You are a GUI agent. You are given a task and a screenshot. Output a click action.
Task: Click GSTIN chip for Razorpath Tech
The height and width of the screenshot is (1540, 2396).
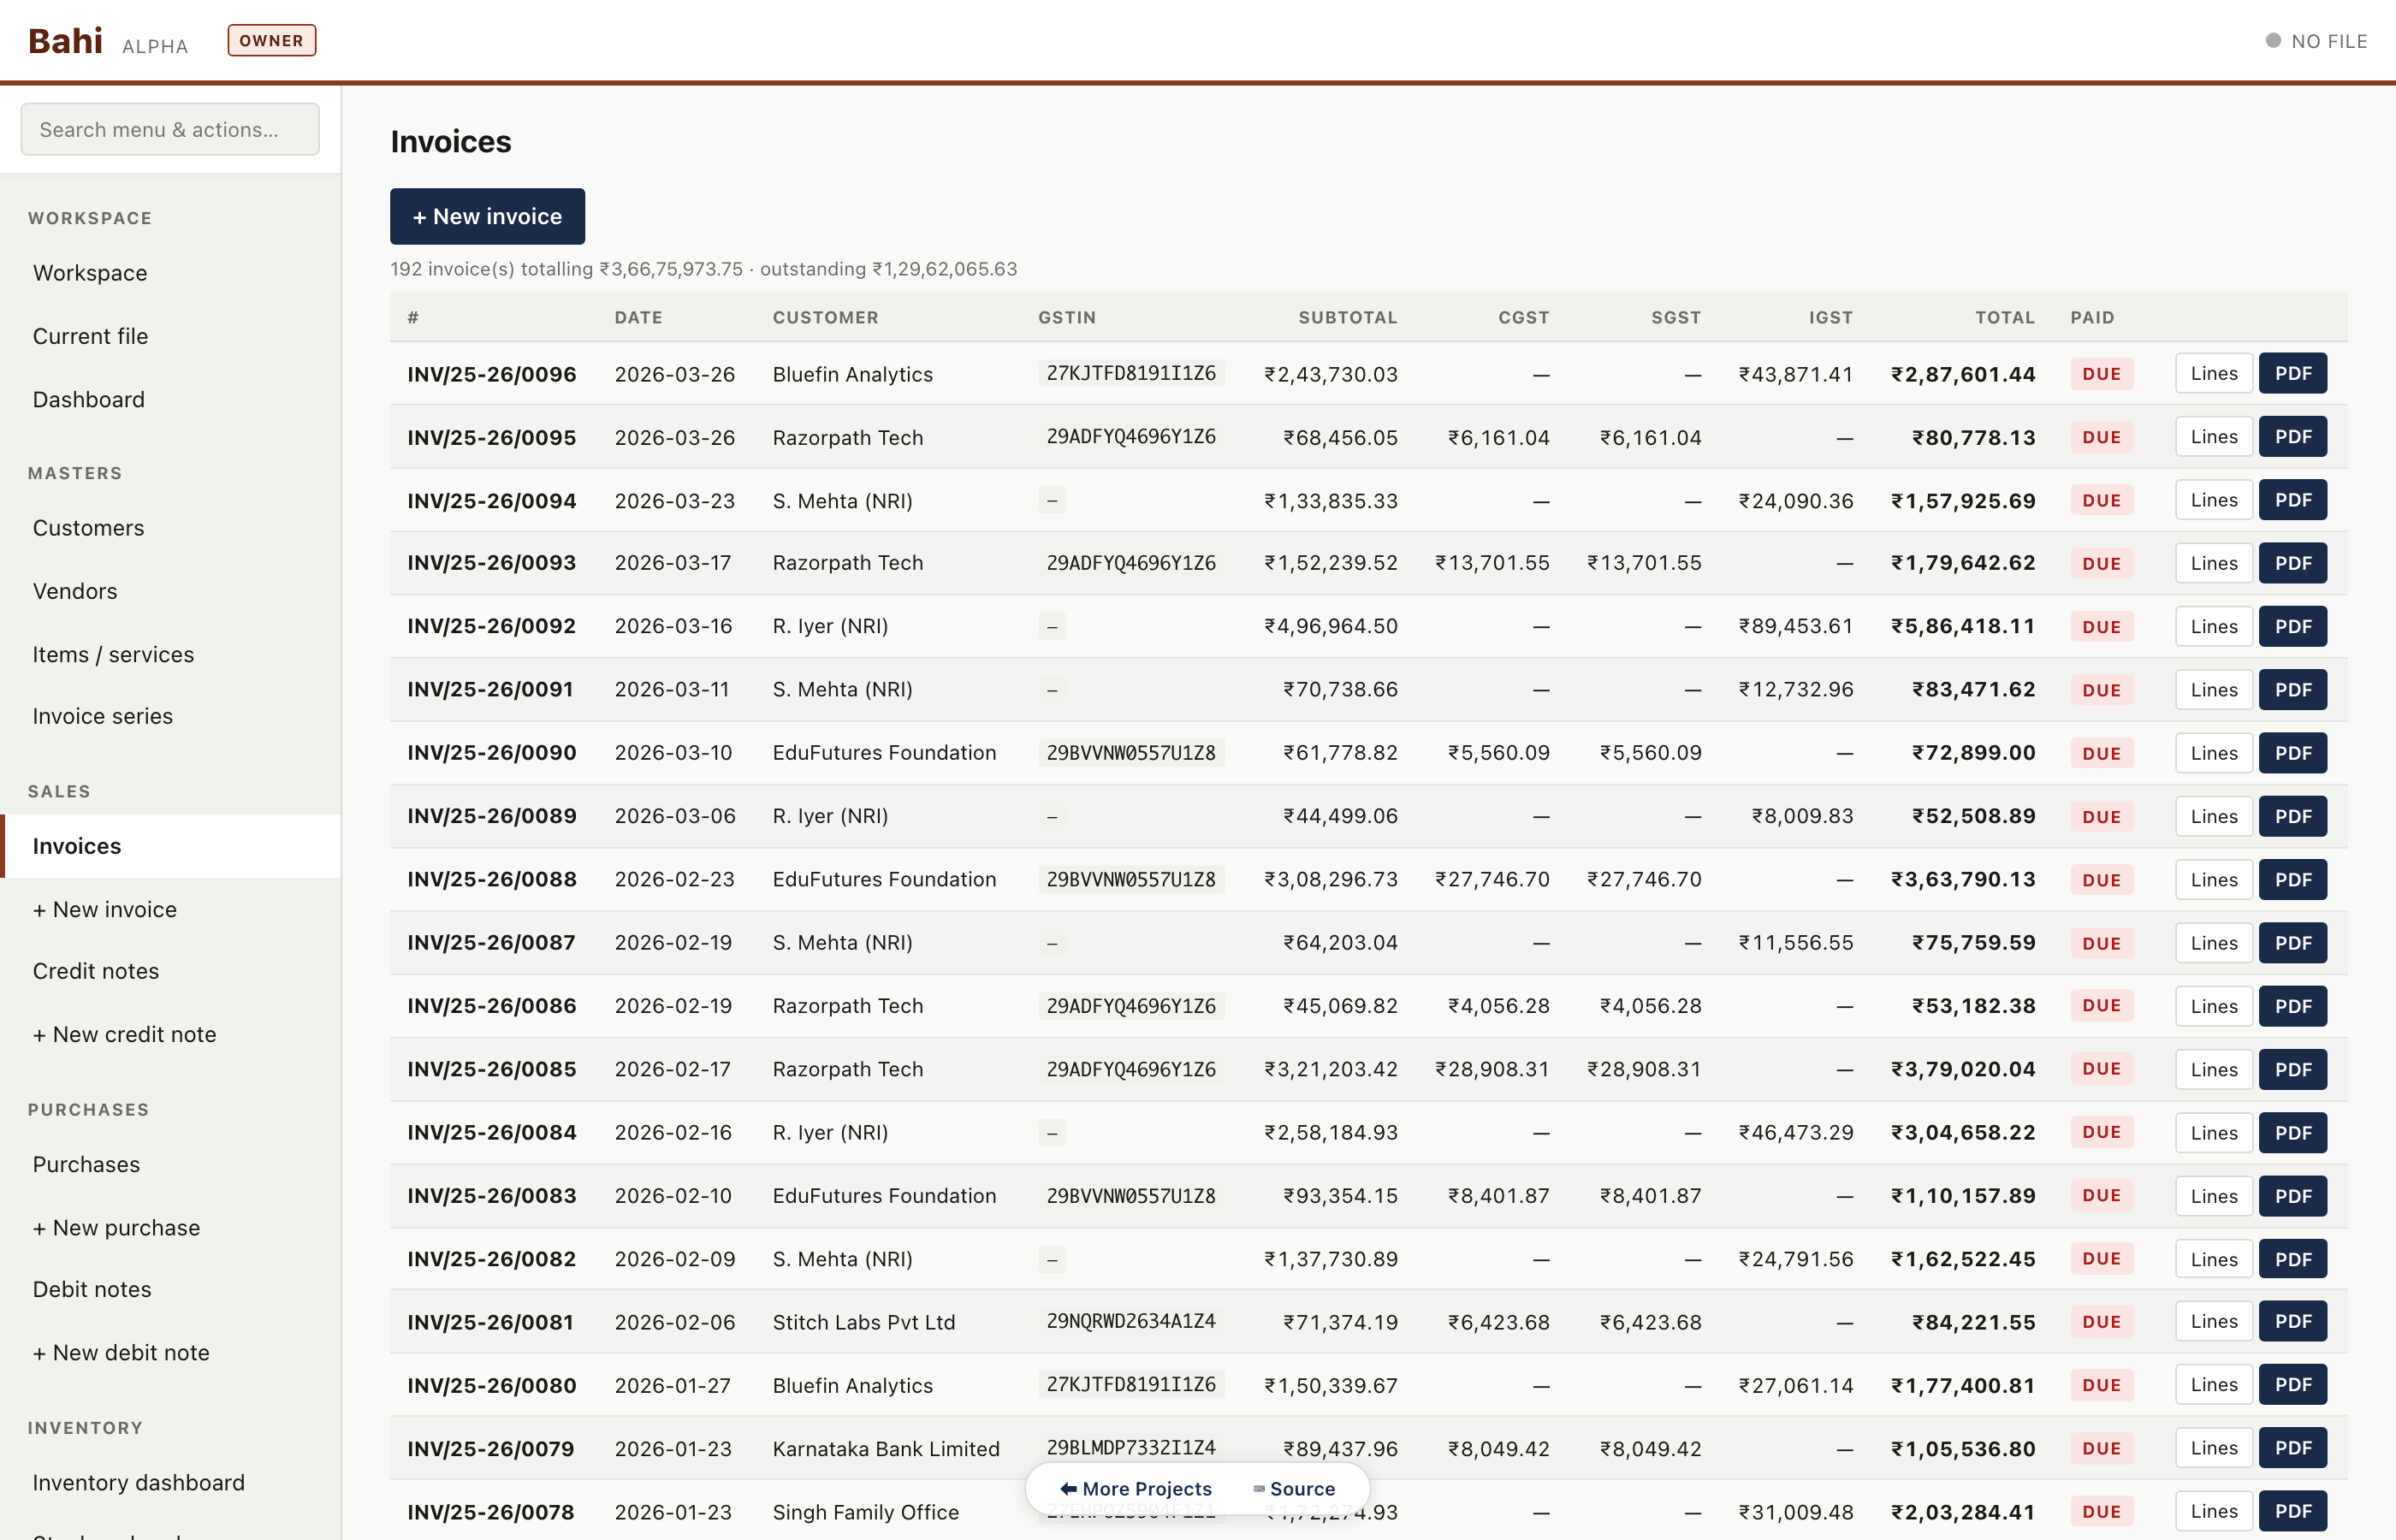click(1131, 437)
